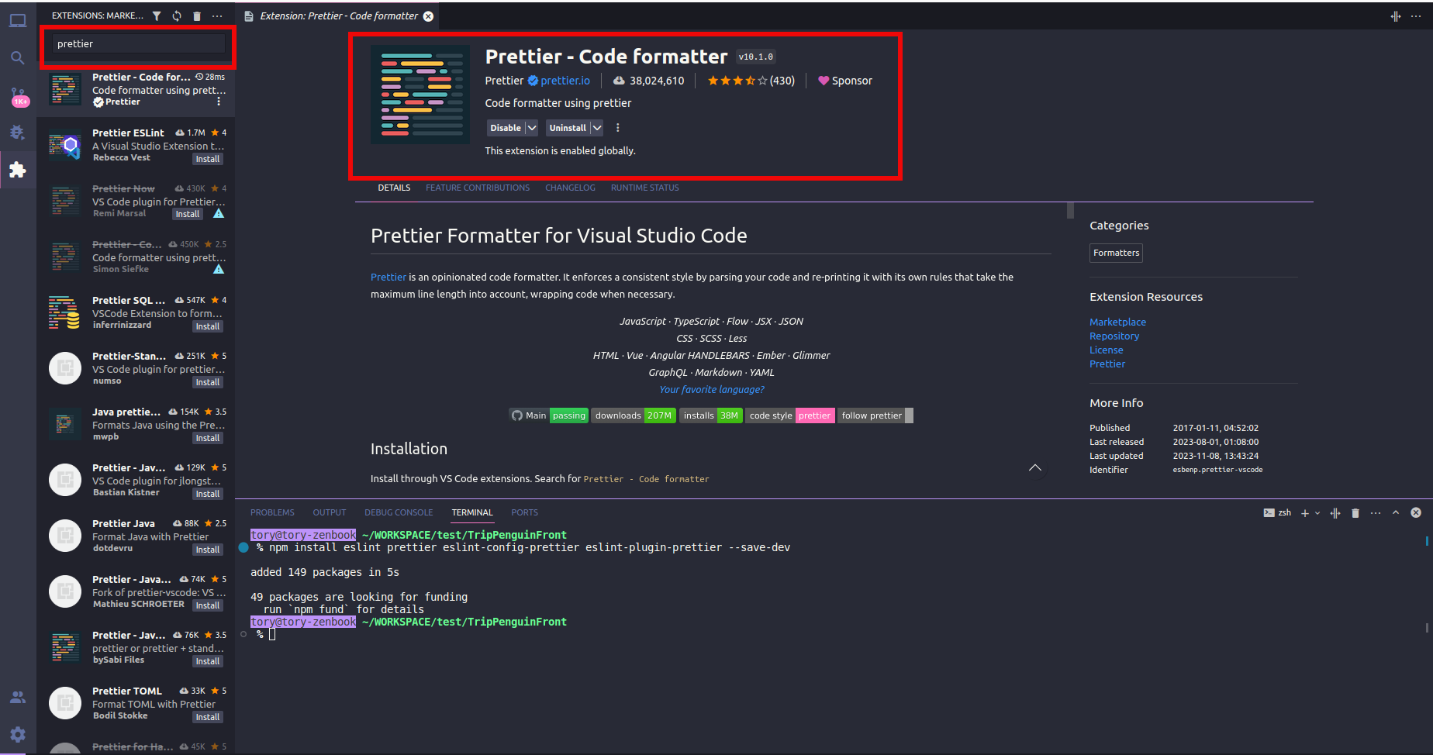1433x755 pixels.
Task: Open Prettier extension's additional actions kebab
Action: click(x=618, y=128)
